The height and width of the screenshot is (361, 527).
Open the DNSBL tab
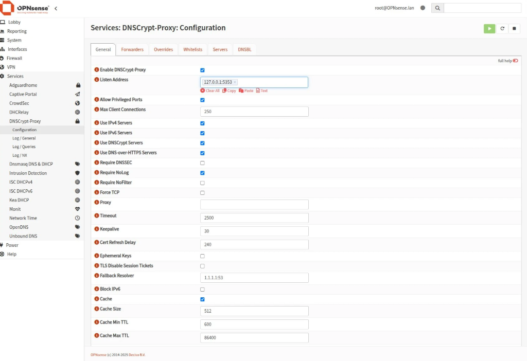click(244, 49)
